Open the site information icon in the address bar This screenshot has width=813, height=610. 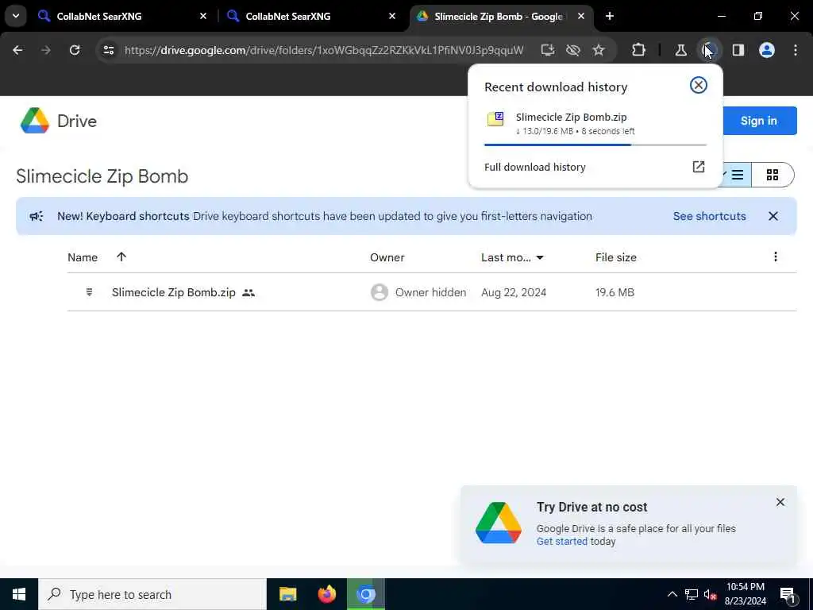click(x=108, y=50)
